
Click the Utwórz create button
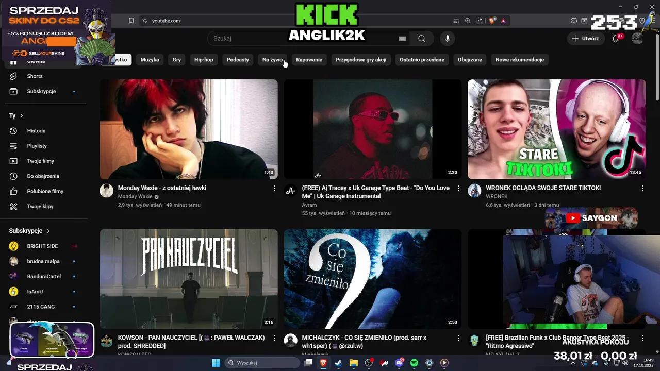586,39
